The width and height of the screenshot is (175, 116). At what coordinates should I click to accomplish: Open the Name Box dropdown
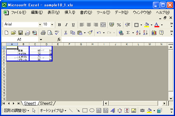coord(41,39)
